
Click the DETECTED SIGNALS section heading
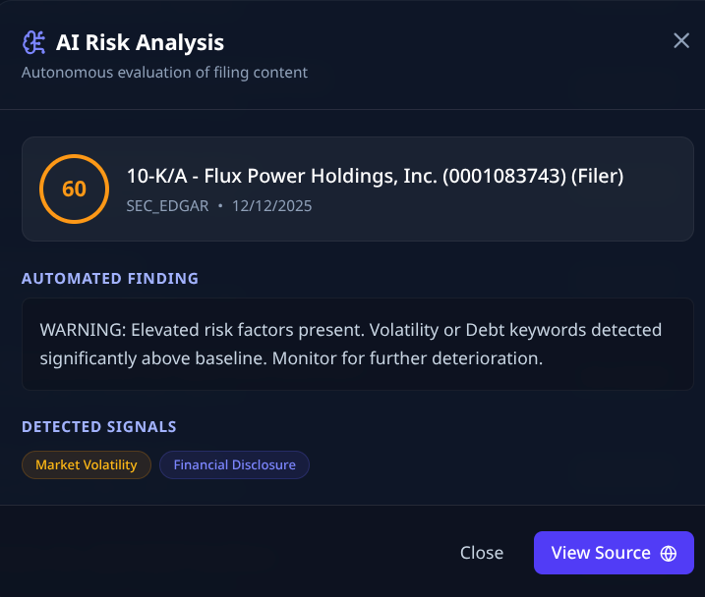pos(99,426)
